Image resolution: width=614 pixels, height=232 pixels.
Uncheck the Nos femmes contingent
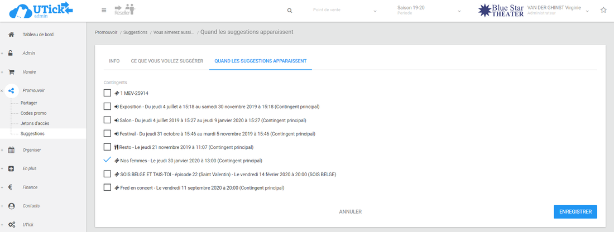(x=107, y=160)
